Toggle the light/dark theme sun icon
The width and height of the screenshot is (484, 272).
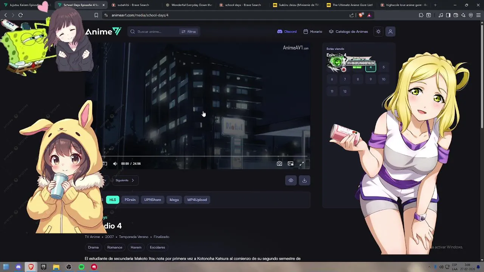click(x=378, y=32)
